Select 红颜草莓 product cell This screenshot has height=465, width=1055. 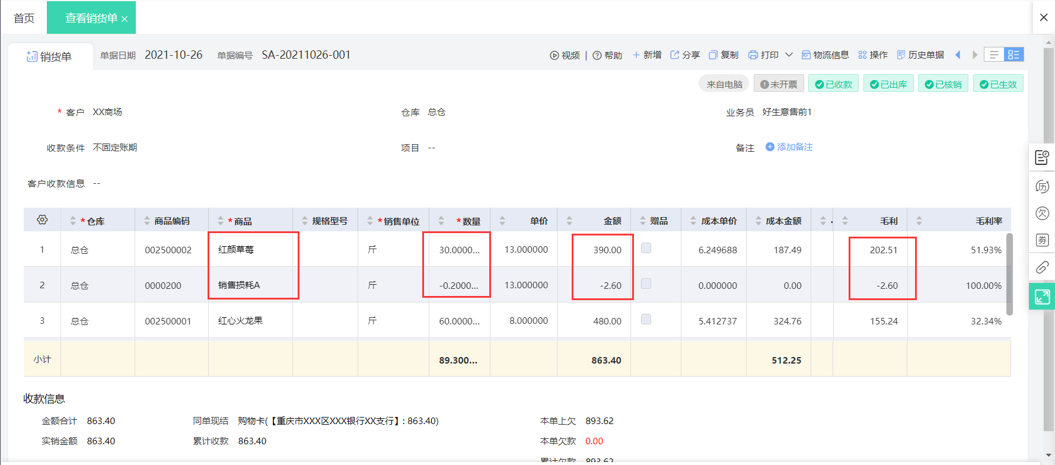pyautogui.click(x=250, y=250)
